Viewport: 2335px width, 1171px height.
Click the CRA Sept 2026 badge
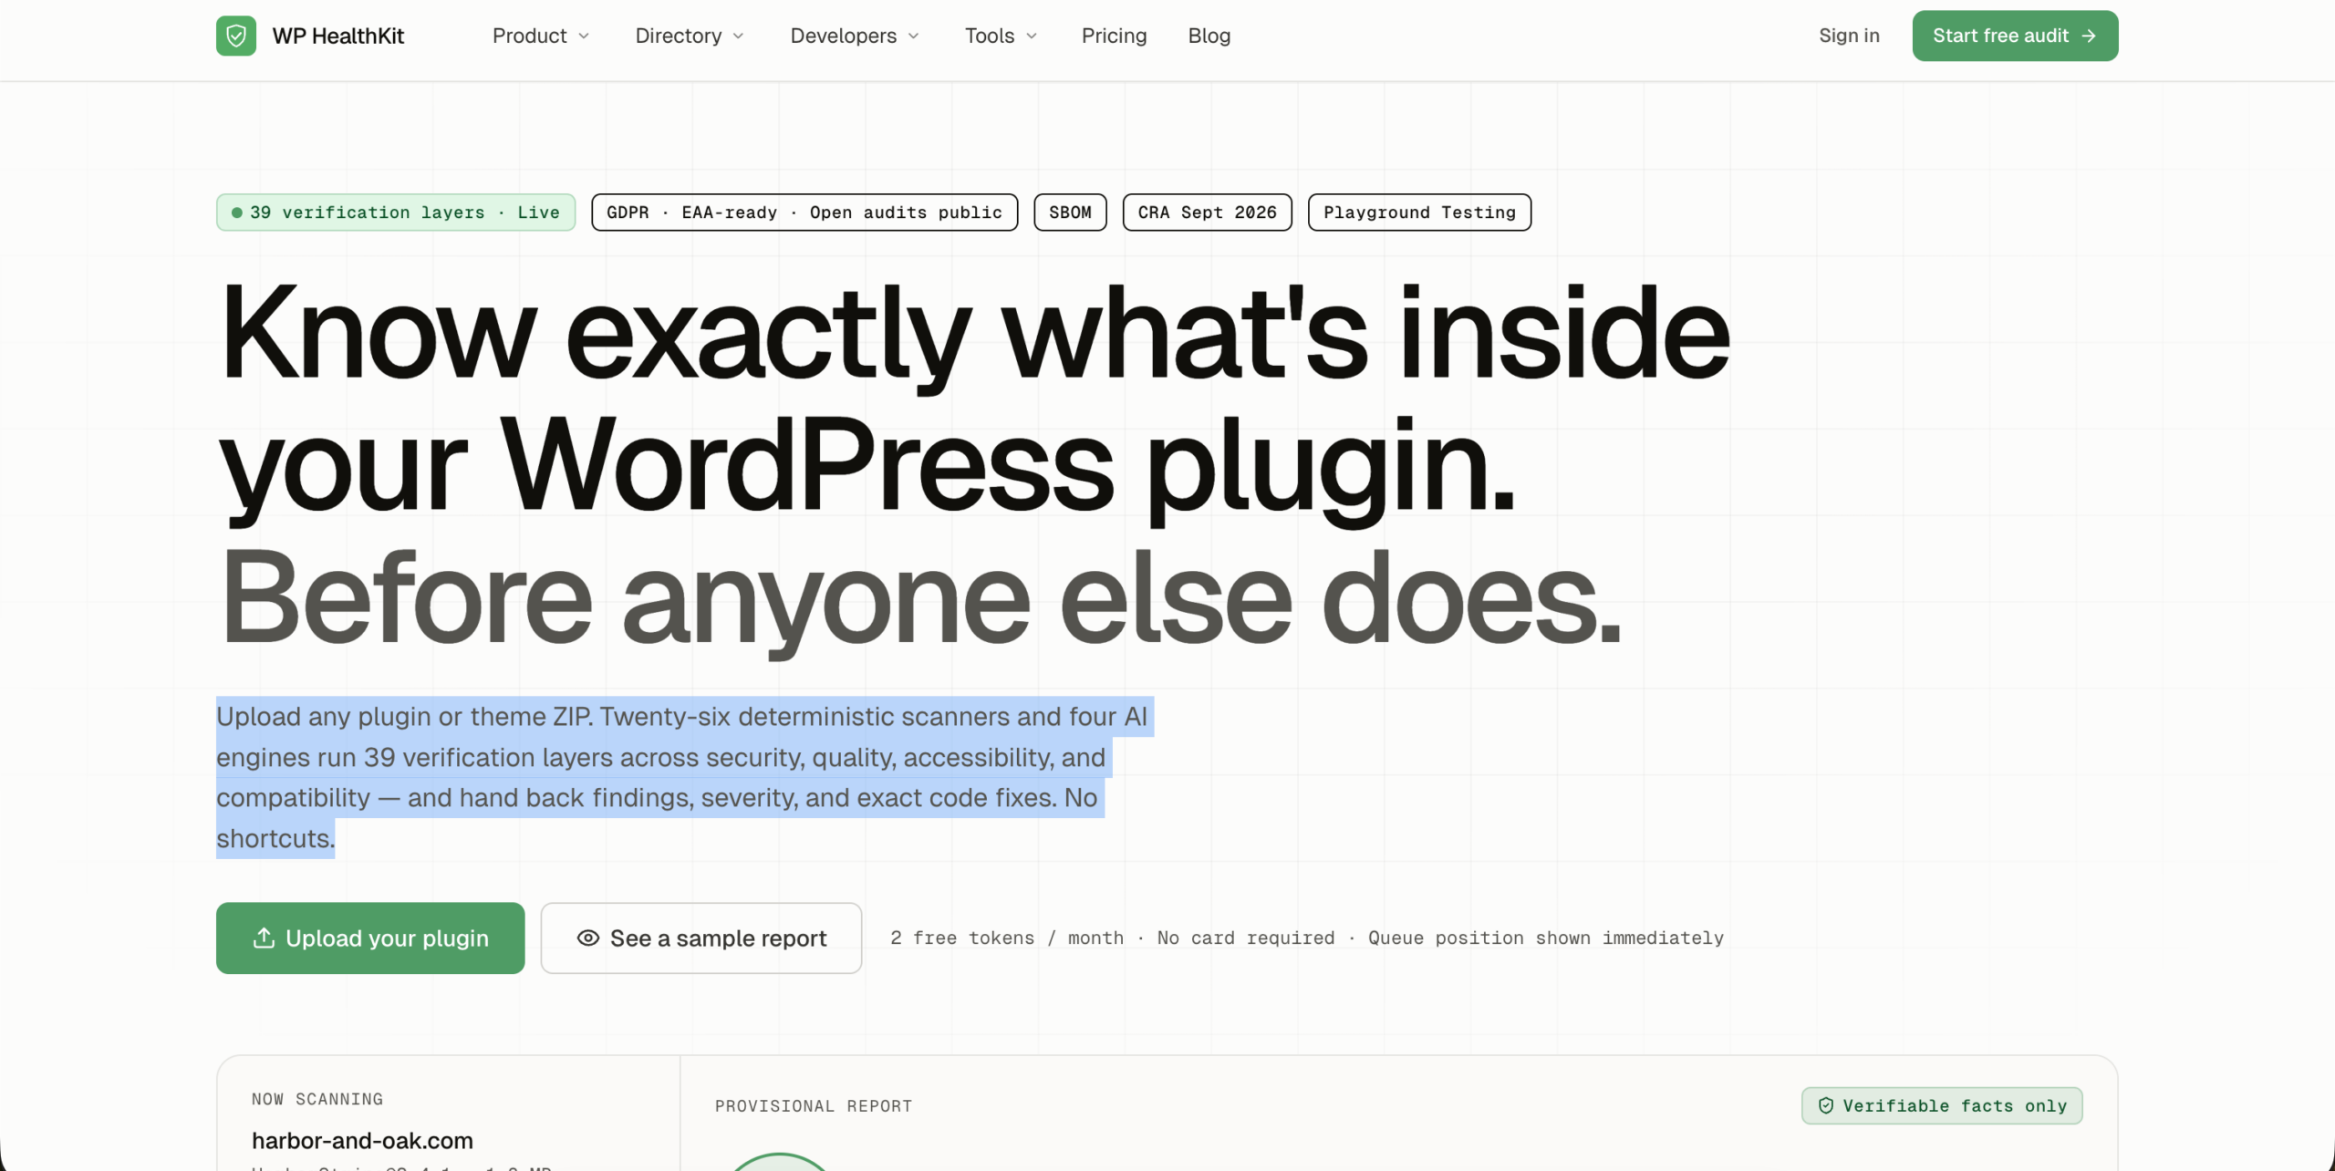tap(1207, 212)
